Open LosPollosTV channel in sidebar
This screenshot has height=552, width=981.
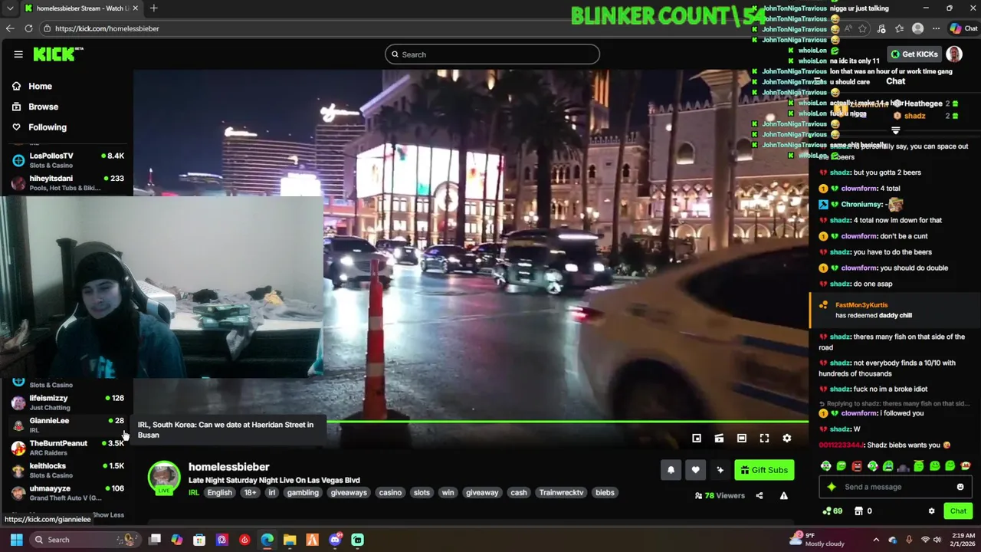pyautogui.click(x=67, y=160)
